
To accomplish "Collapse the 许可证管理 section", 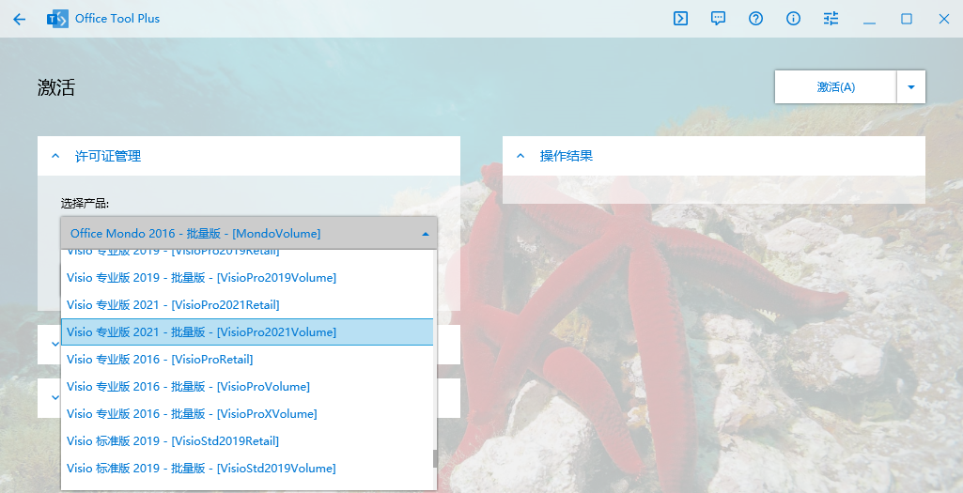I will click(x=55, y=156).
